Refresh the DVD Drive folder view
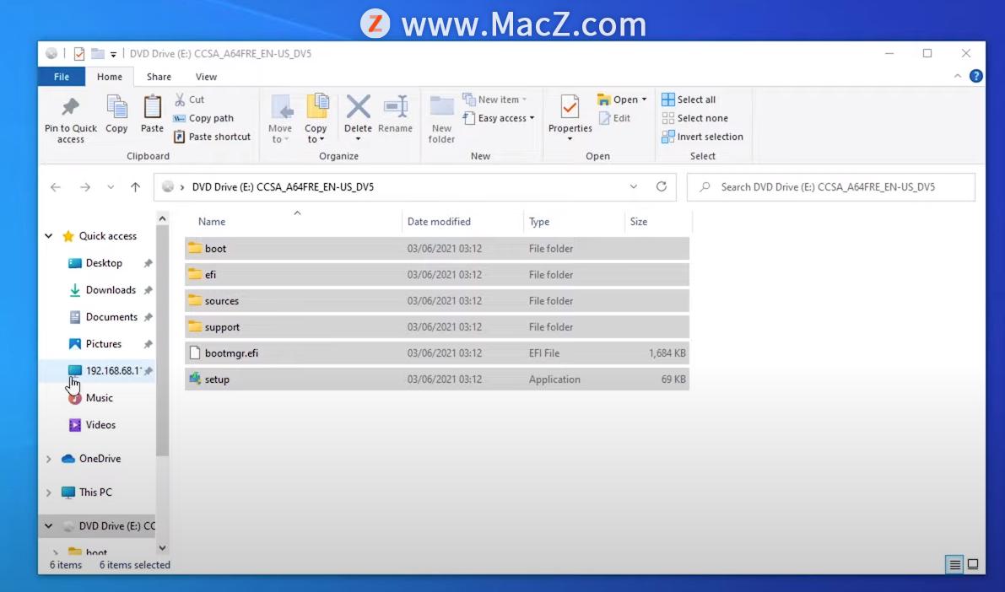The height and width of the screenshot is (592, 1005). point(662,186)
